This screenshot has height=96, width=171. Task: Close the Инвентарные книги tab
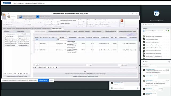tap(63, 29)
